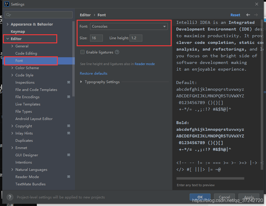266x206 pixels.
Task: Click the preview pane horizontal scrollbar
Action: point(210,178)
